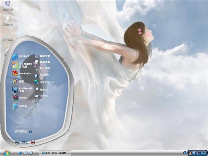Click the third quick launch icon

[x=31, y=153]
